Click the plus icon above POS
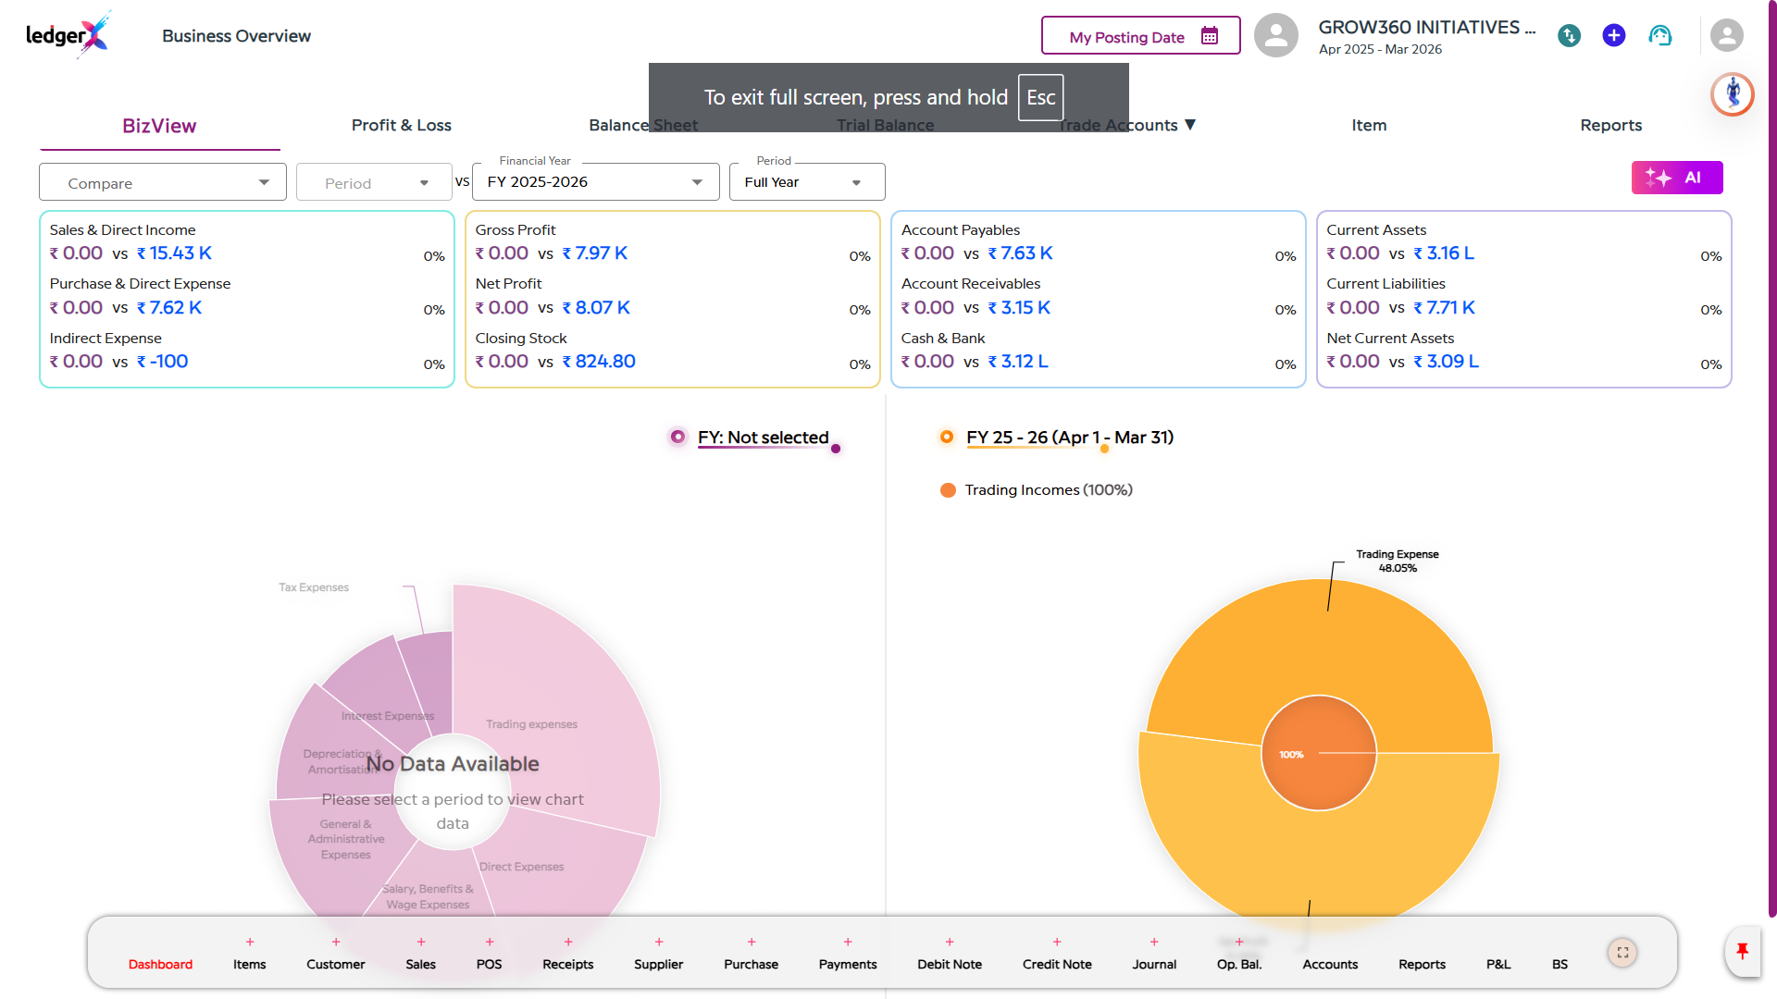This screenshot has width=1777, height=999. click(x=490, y=942)
